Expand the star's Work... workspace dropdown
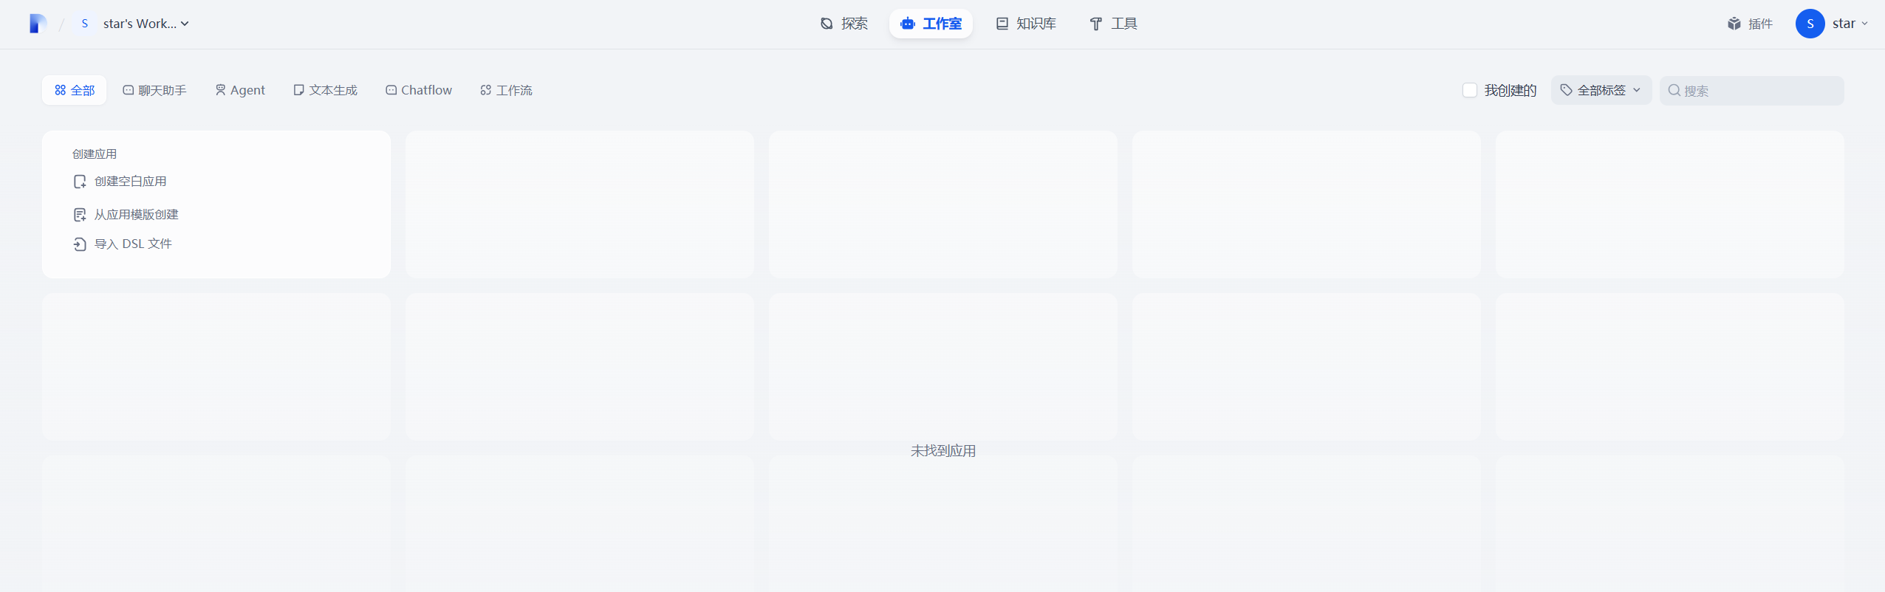 pos(185,24)
